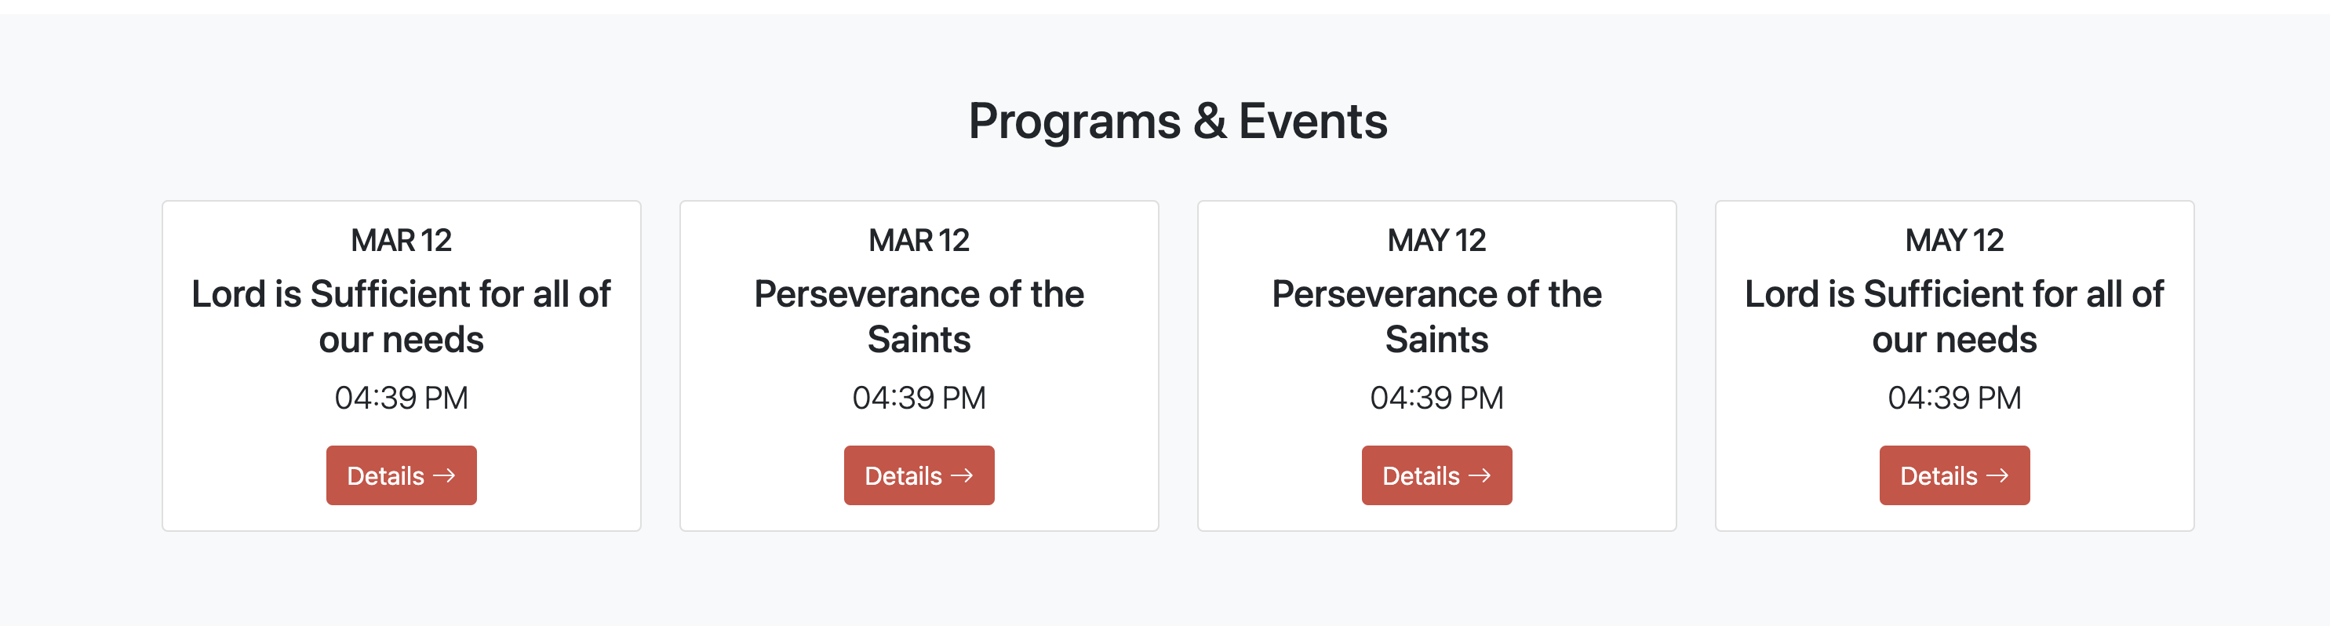Select the MAR 12 'Perseverance of the Saints' title
This screenshot has width=2330, height=626.
point(919,317)
